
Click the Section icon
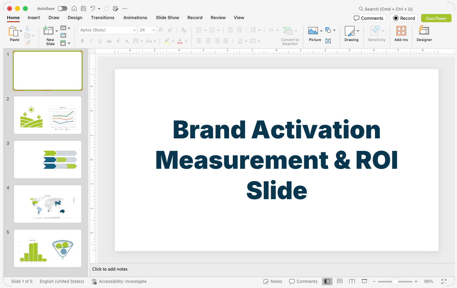coord(63,43)
